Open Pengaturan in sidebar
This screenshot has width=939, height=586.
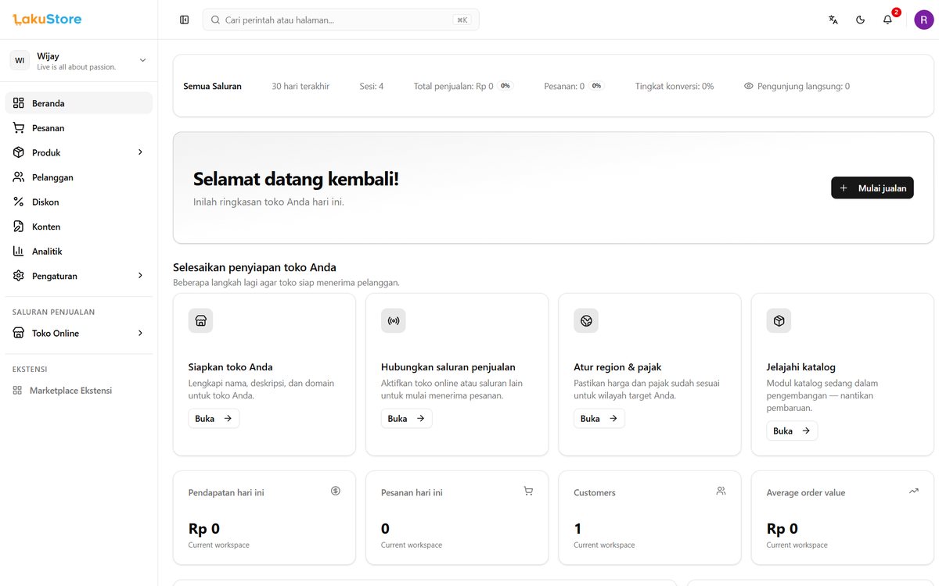pyautogui.click(x=79, y=276)
